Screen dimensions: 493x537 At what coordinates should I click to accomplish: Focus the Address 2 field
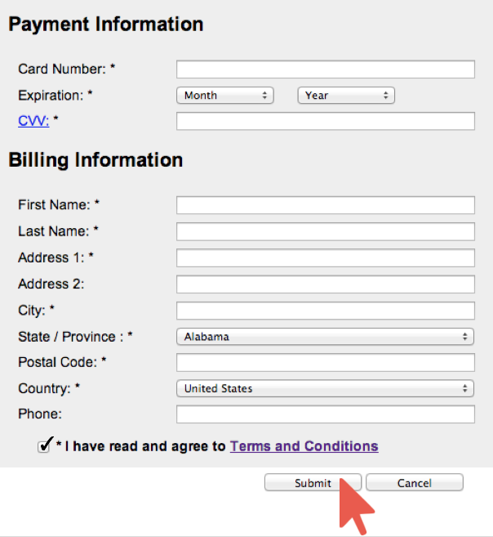(x=326, y=284)
